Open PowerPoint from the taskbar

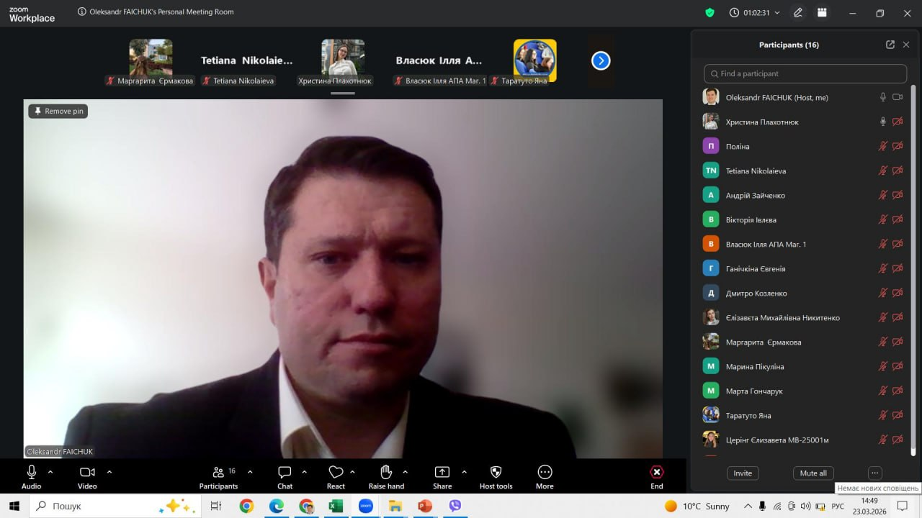(x=424, y=506)
